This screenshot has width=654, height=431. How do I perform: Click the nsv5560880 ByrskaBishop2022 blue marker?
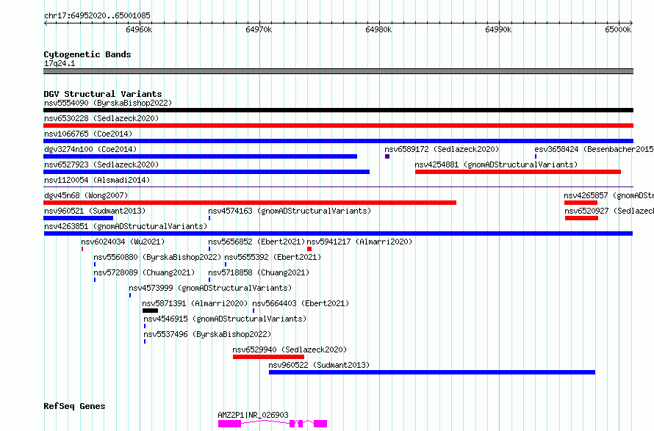[x=95, y=264]
